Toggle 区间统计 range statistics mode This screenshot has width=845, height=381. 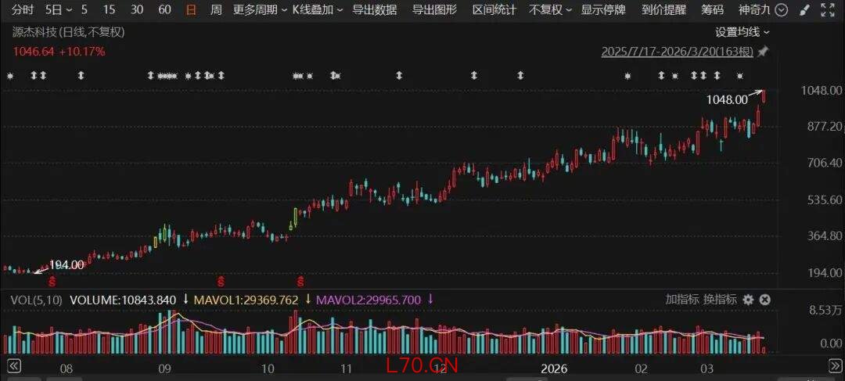tap(494, 10)
